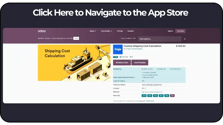Select version 12.0 badge

pos(144,95)
